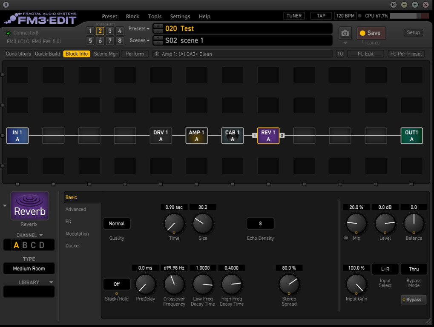434x327 pixels.
Task: Open the Quality Normal dropdown
Action: coord(117,223)
